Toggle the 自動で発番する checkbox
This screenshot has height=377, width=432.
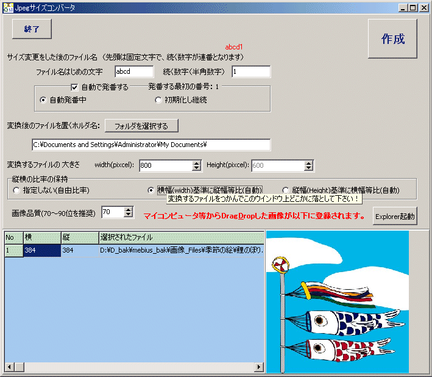(75, 87)
